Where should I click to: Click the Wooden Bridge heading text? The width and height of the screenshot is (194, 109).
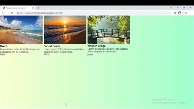pyautogui.click(x=96, y=46)
